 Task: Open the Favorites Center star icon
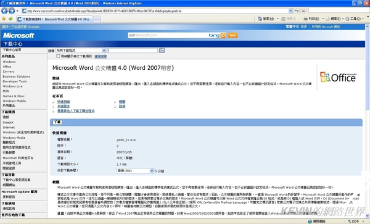click(x=4, y=19)
